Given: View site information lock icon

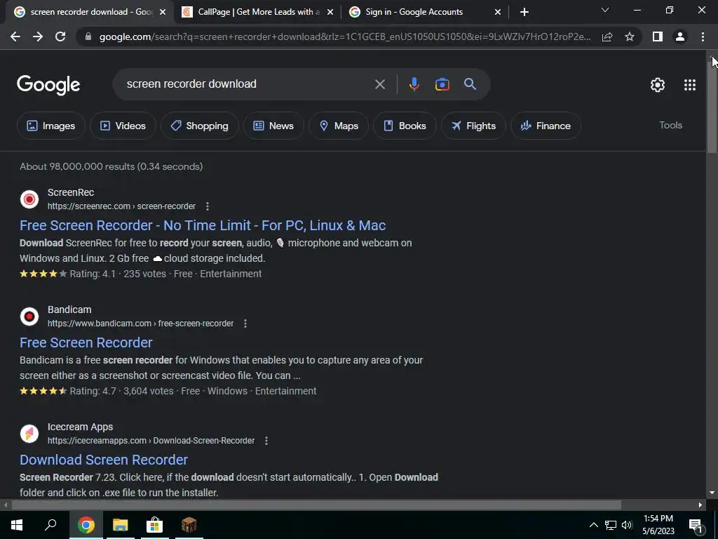Looking at the screenshot, I should click(88, 36).
